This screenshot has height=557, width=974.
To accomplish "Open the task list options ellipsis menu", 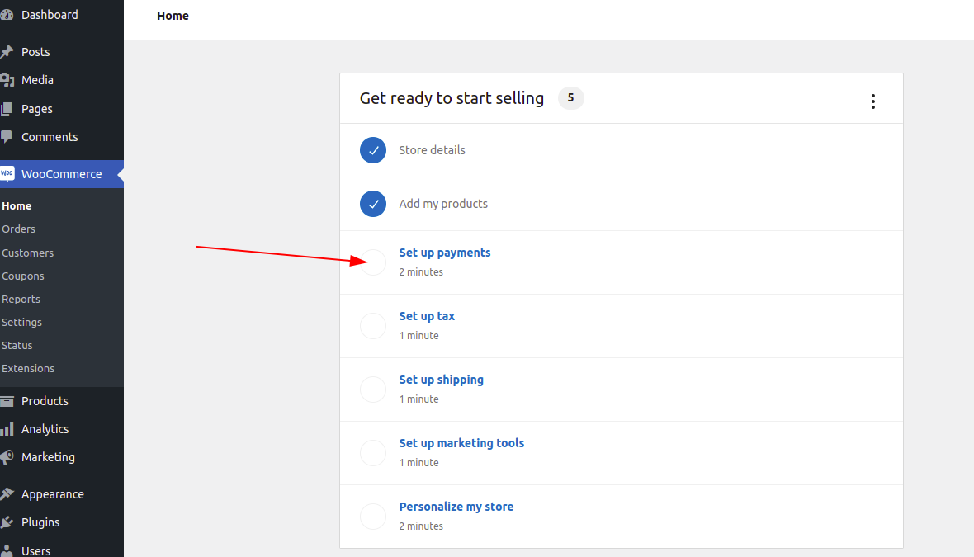I will pyautogui.click(x=872, y=101).
